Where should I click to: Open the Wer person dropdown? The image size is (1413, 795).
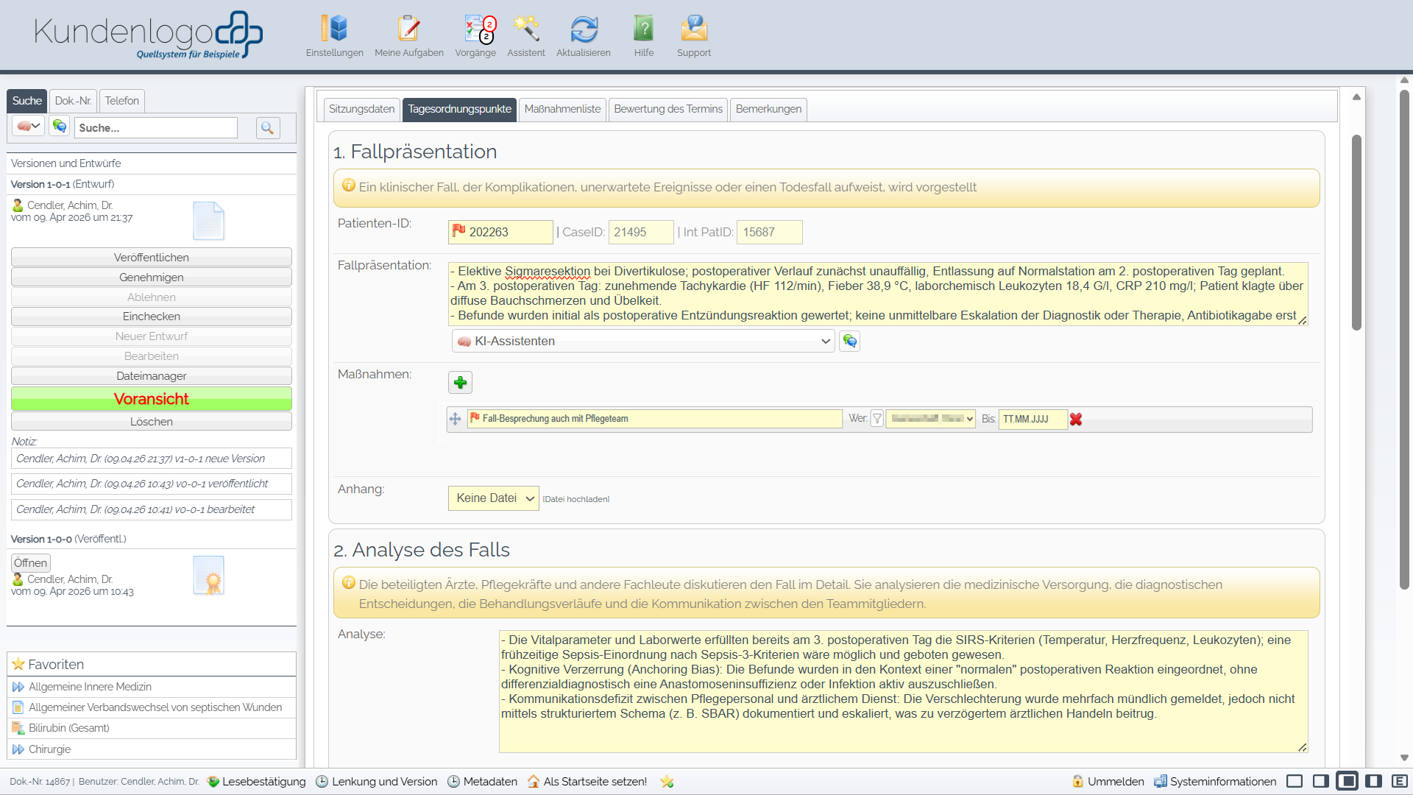point(931,419)
